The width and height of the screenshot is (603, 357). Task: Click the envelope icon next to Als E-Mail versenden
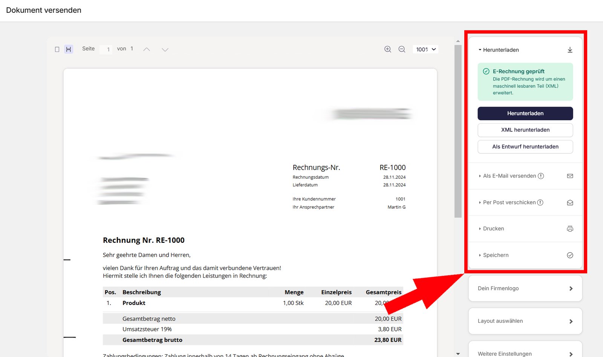570,176
